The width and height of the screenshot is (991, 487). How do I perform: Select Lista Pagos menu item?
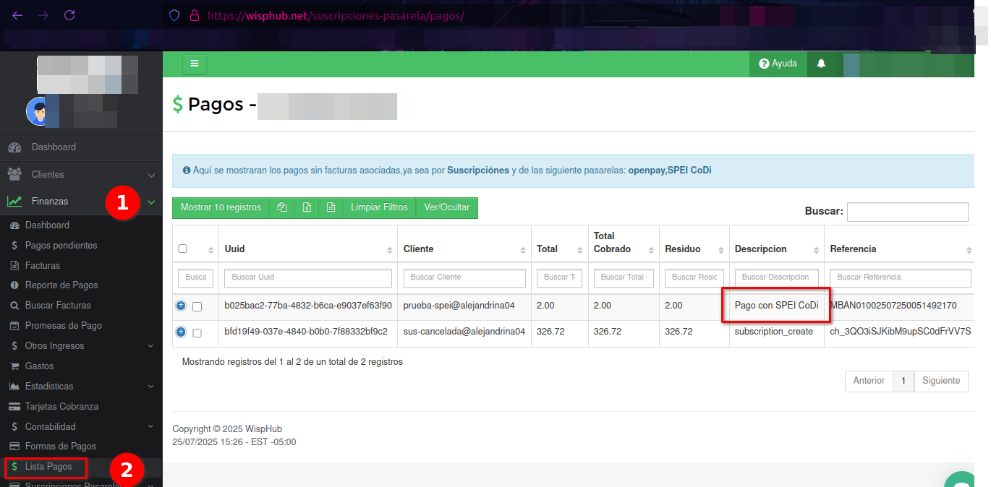48,467
